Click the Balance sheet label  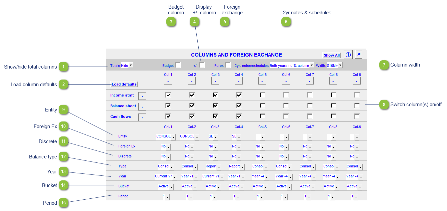123,106
